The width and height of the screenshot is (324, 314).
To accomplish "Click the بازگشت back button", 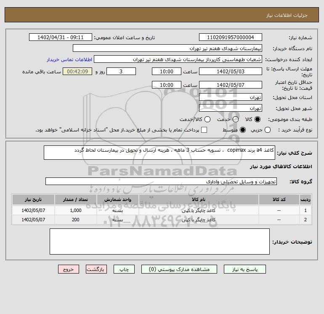I will click(x=96, y=269).
